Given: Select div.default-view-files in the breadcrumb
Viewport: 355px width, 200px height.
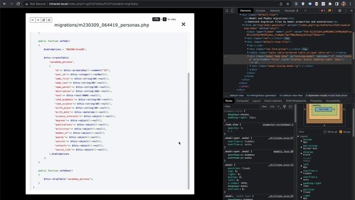Looking at the screenshot, I should (x=291, y=96).
